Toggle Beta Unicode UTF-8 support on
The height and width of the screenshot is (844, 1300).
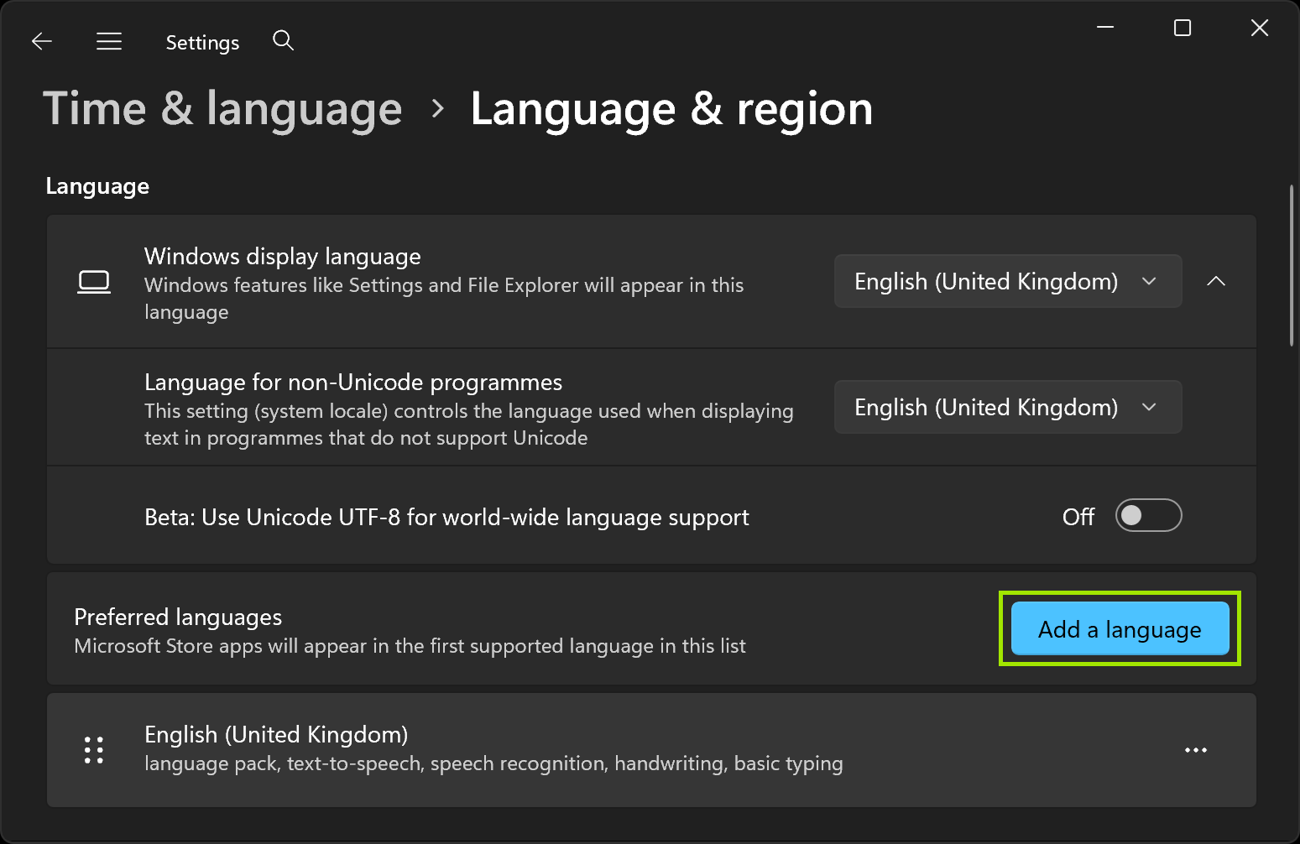coord(1148,515)
